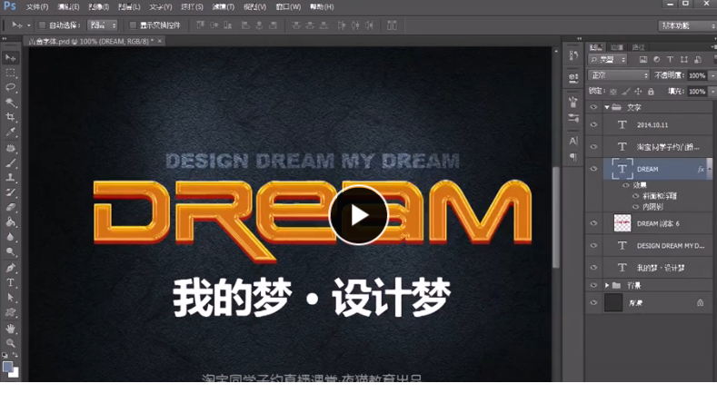Toggle the auto-select checkbox
717x403 pixels.
(x=42, y=25)
